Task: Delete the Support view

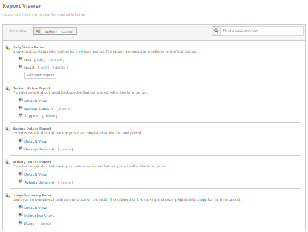Action: (50, 116)
